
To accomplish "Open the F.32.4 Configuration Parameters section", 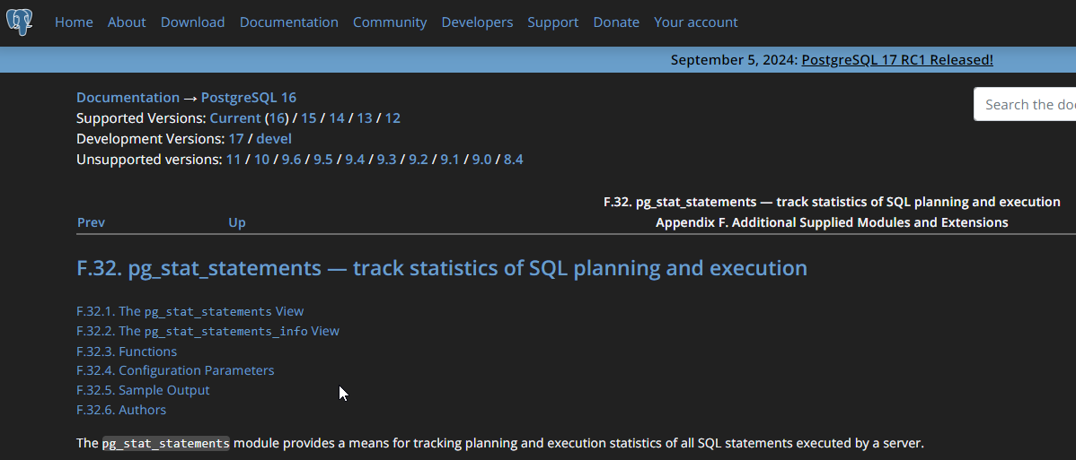I will (x=175, y=370).
